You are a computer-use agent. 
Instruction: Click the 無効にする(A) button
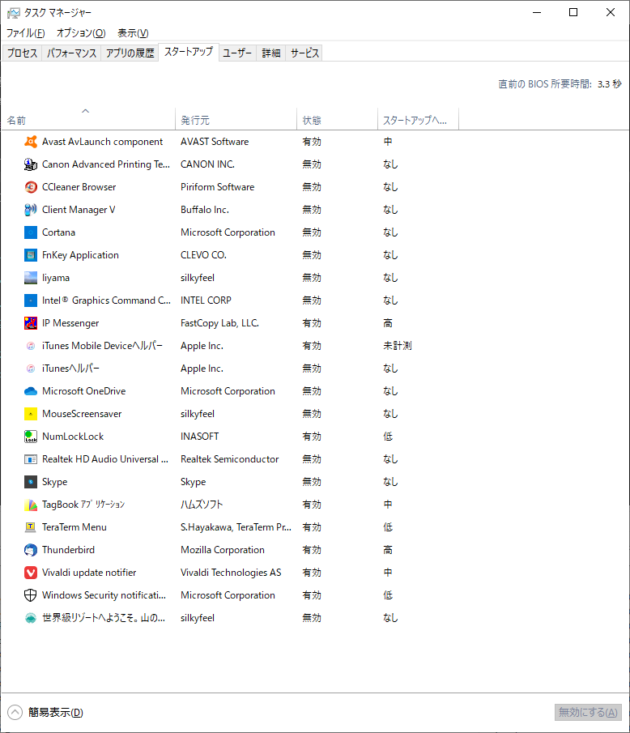click(x=588, y=712)
